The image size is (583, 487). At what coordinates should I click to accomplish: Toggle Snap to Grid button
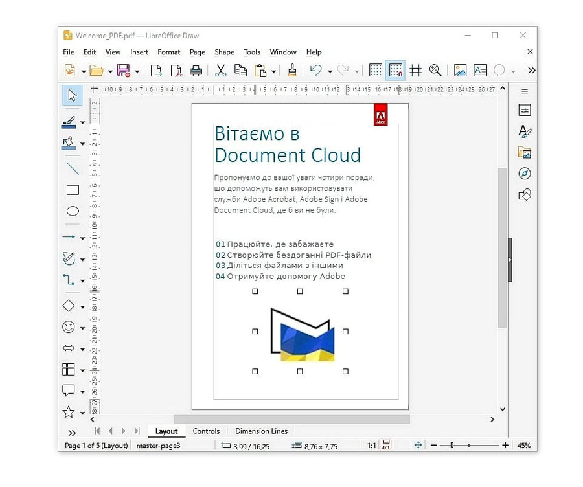(396, 70)
